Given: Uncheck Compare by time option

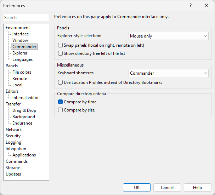Looking at the screenshot, I should click(x=60, y=102).
